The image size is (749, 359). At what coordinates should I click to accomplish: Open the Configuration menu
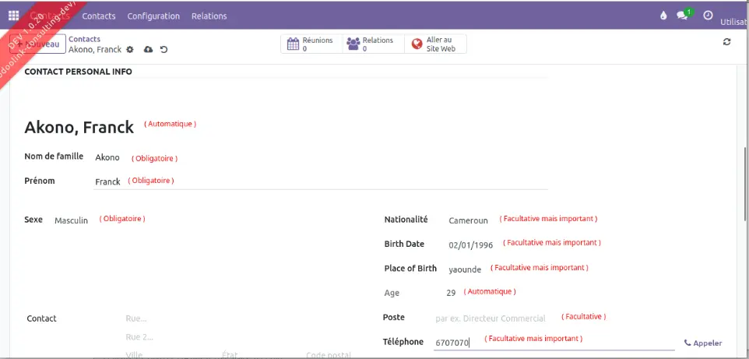153,16
